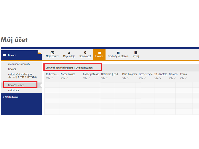Open the Moje údaje tab
This screenshot has width=199, height=149.
(x=69, y=55)
